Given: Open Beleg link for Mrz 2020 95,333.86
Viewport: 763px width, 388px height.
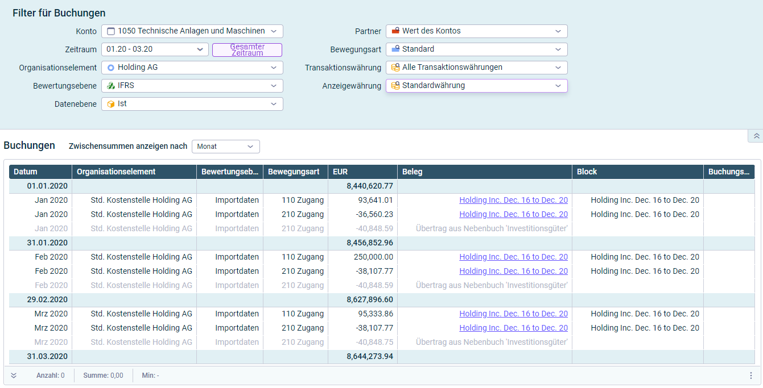Looking at the screenshot, I should click(513, 314).
